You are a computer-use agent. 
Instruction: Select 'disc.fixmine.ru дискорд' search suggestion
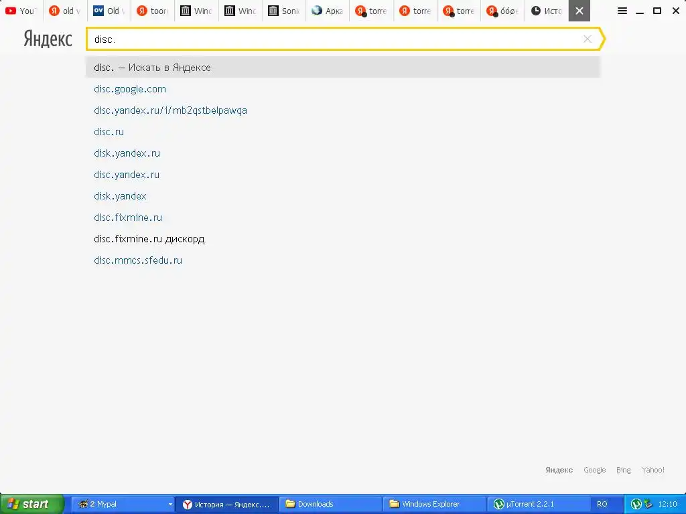click(149, 239)
